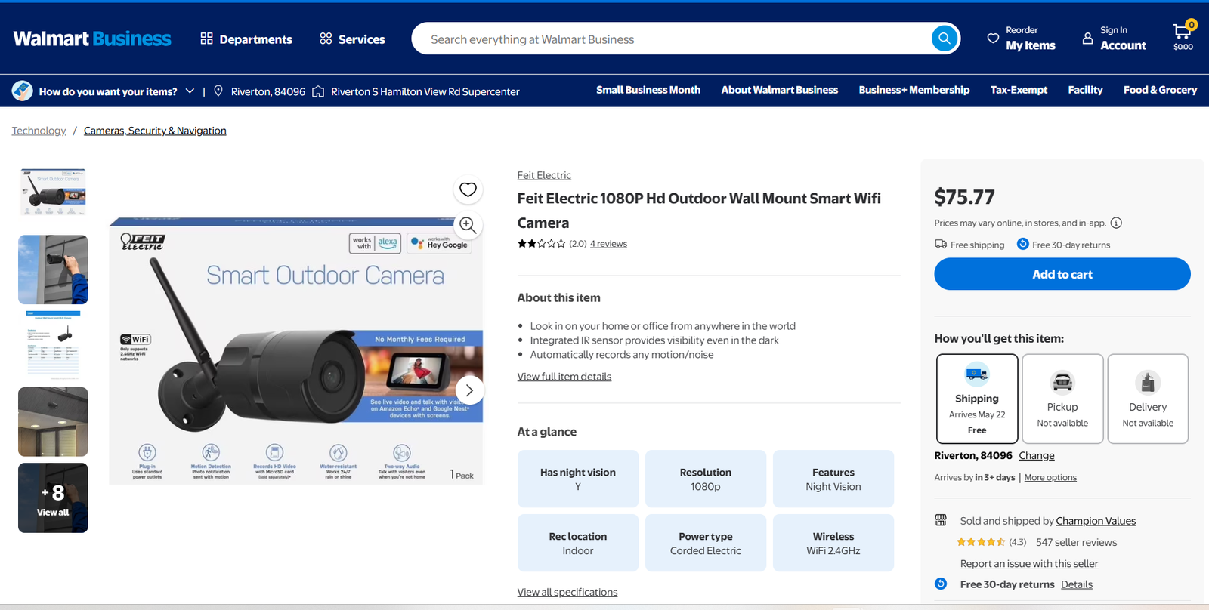The width and height of the screenshot is (1209, 610).
Task: Click the Rec location Indoor tile
Action: pyautogui.click(x=578, y=543)
